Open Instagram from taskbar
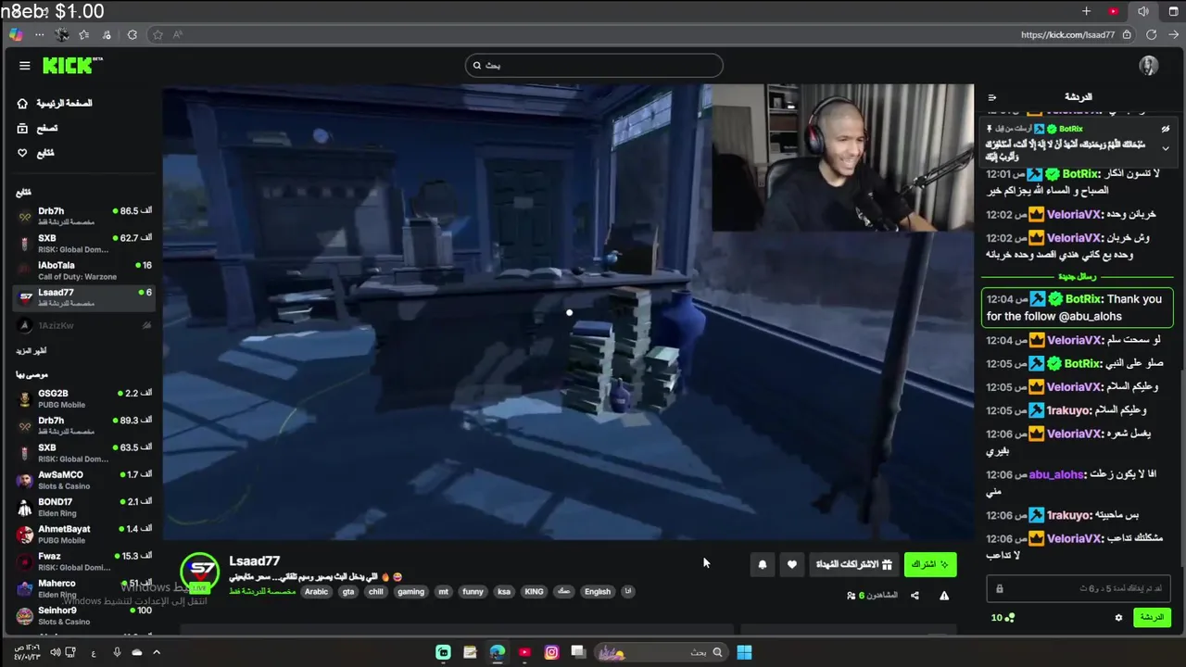The image size is (1186, 667). coord(551,652)
